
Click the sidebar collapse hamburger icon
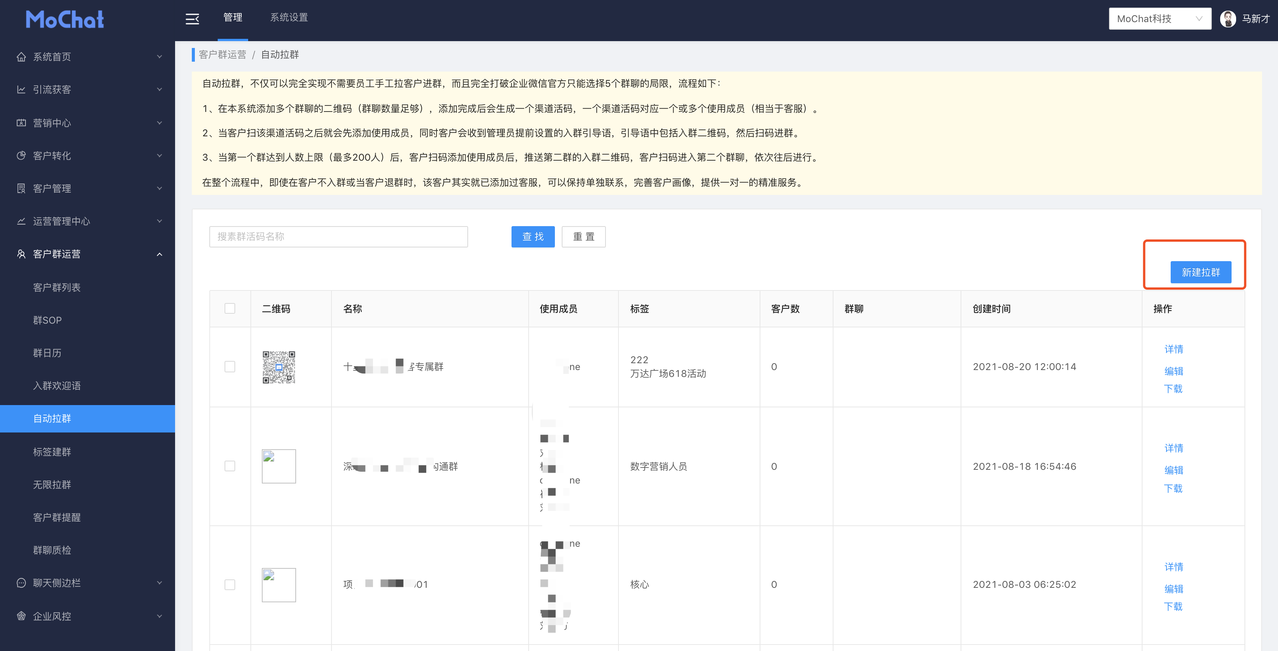click(x=192, y=19)
